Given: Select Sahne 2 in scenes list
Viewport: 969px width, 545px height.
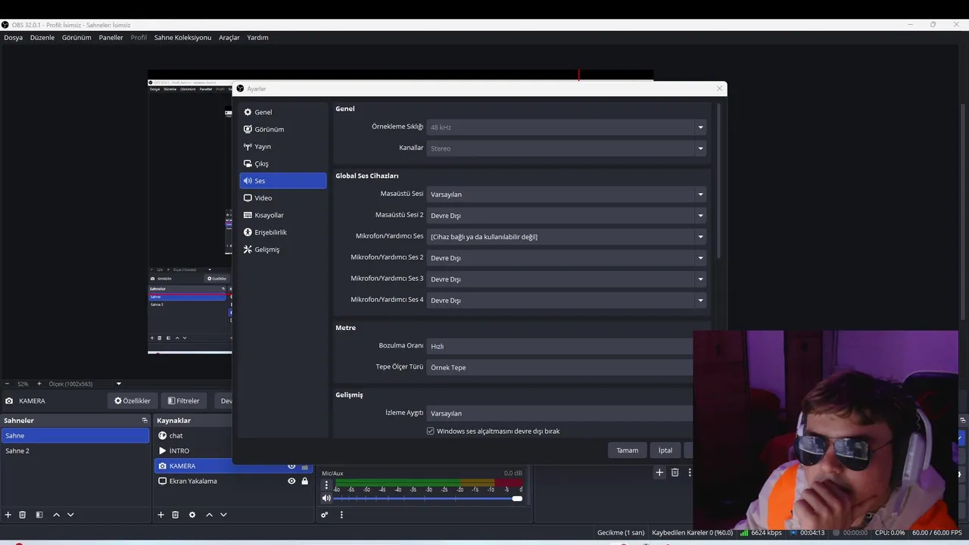Looking at the screenshot, I should click(76, 451).
